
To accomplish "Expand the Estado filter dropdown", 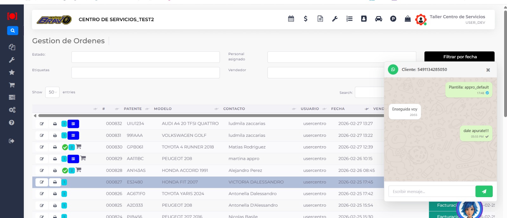I will [x=145, y=57].
